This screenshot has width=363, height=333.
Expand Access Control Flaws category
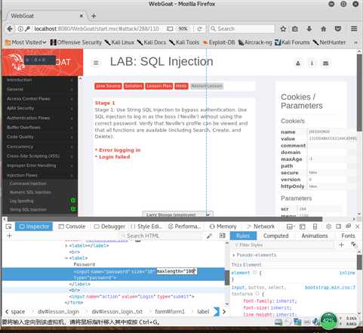pos(39,99)
